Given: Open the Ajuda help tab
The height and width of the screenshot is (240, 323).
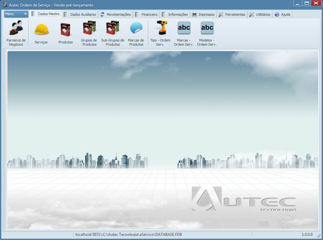Looking at the screenshot, I should point(282,15).
